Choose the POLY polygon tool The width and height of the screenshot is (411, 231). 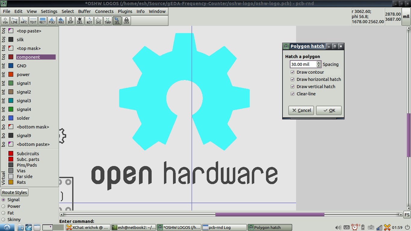click(51, 20)
